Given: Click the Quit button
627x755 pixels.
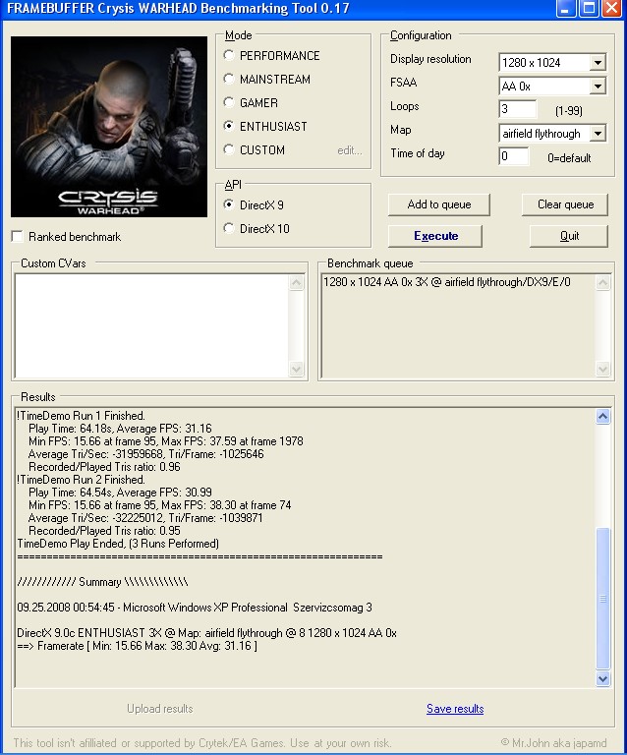Looking at the screenshot, I should click(569, 236).
